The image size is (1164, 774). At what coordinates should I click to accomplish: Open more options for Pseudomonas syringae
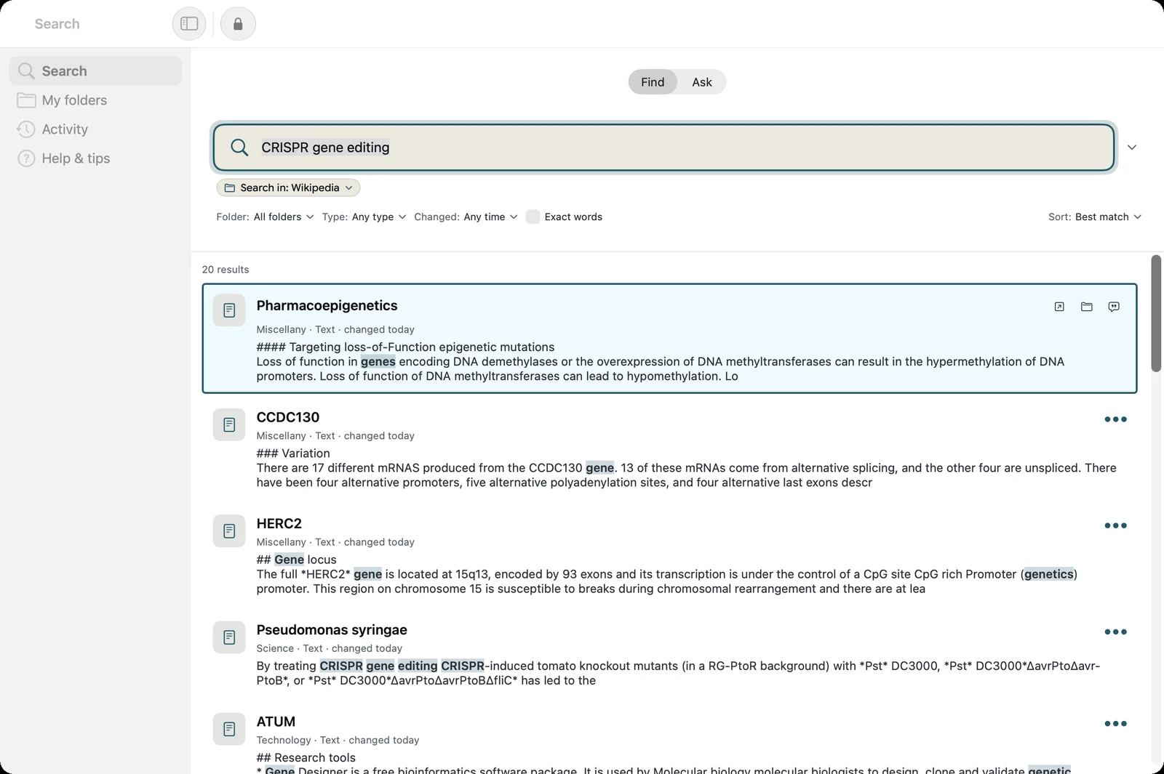click(1115, 632)
